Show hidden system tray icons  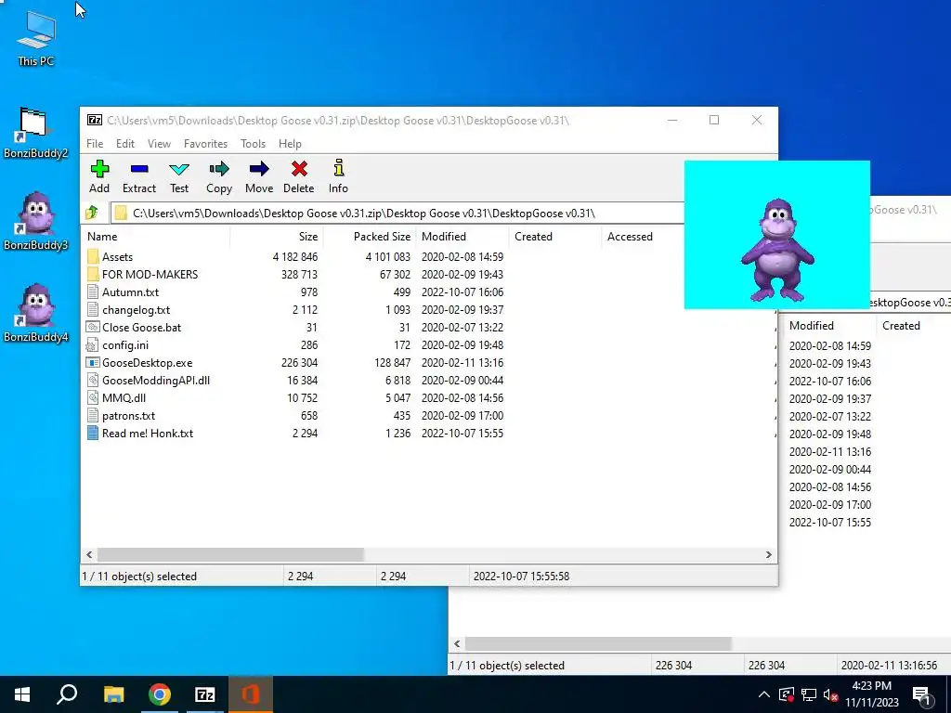(x=764, y=694)
